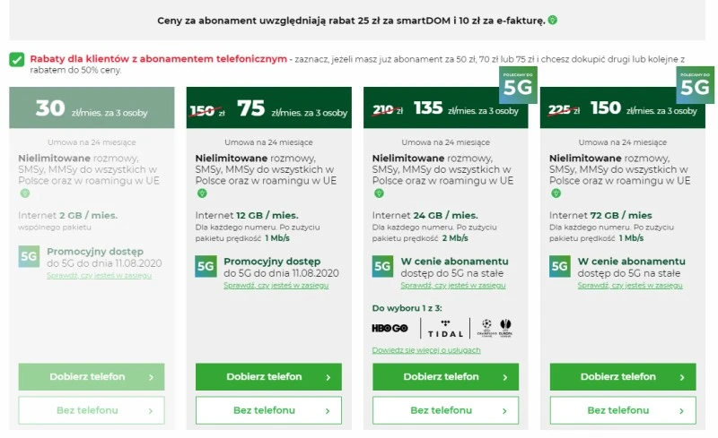Check coverage link in the 24 GB plan

point(452,285)
